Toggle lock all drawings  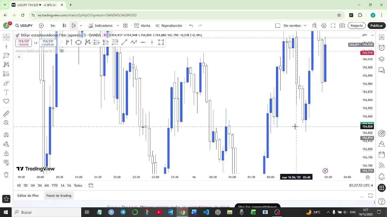click(x=6, y=154)
